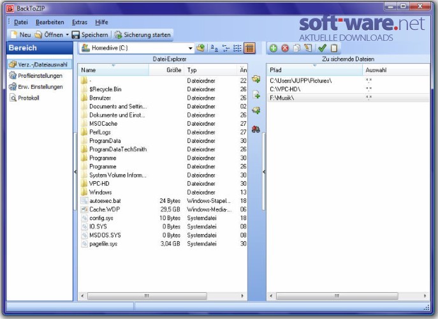This screenshot has width=438, height=319.
Task: Collapse explorer pane with middle splitter arrow
Action: pyautogui.click(x=264, y=172)
